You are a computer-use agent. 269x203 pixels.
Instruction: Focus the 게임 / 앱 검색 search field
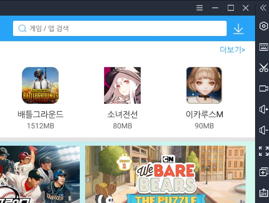pyautogui.click(x=120, y=29)
